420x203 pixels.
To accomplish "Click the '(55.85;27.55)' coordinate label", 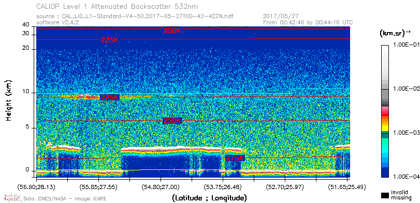I will click(99, 186).
